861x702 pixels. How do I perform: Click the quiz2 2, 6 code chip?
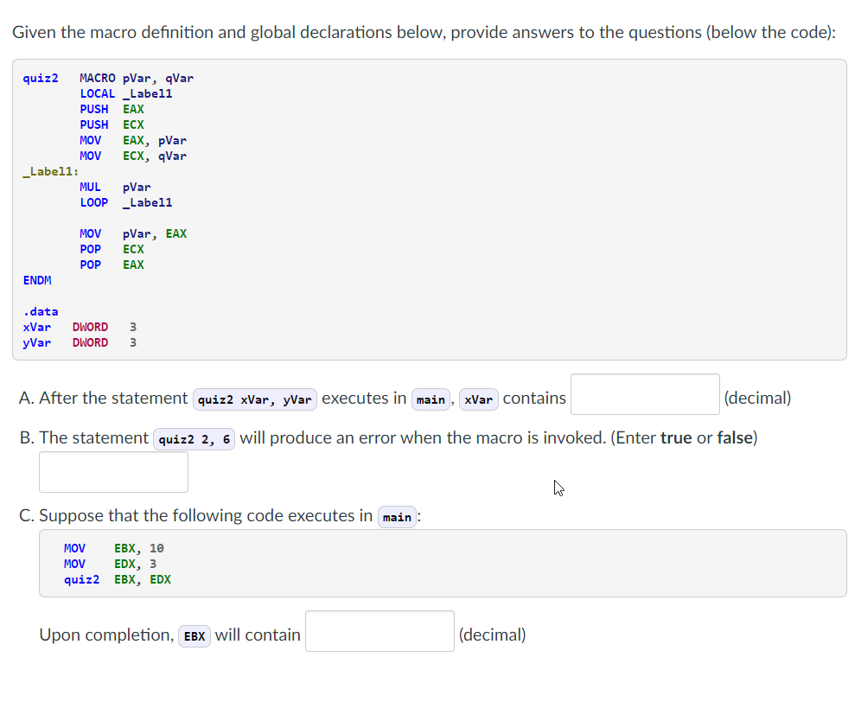coord(194,439)
